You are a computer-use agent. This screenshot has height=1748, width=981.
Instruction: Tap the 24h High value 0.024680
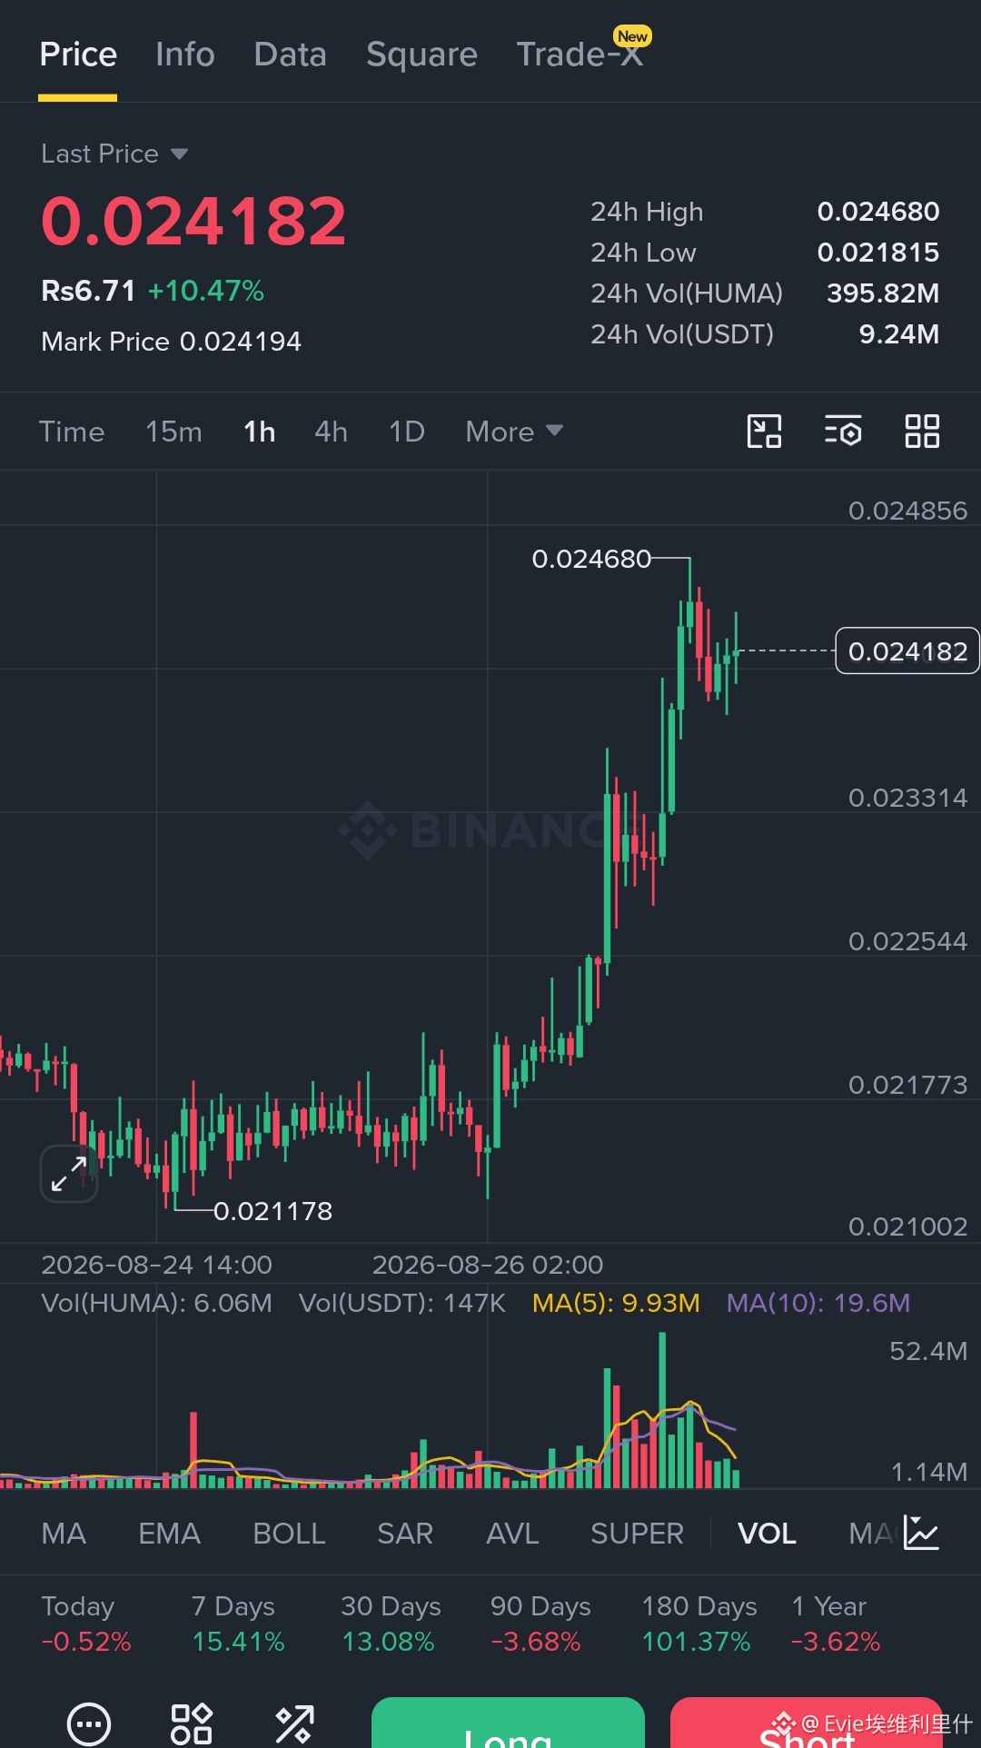(878, 212)
